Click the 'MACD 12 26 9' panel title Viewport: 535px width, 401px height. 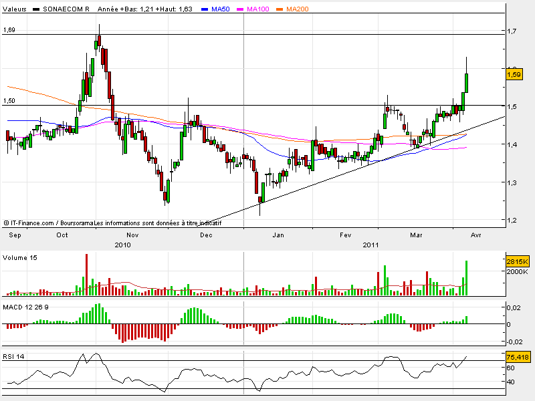click(x=25, y=307)
